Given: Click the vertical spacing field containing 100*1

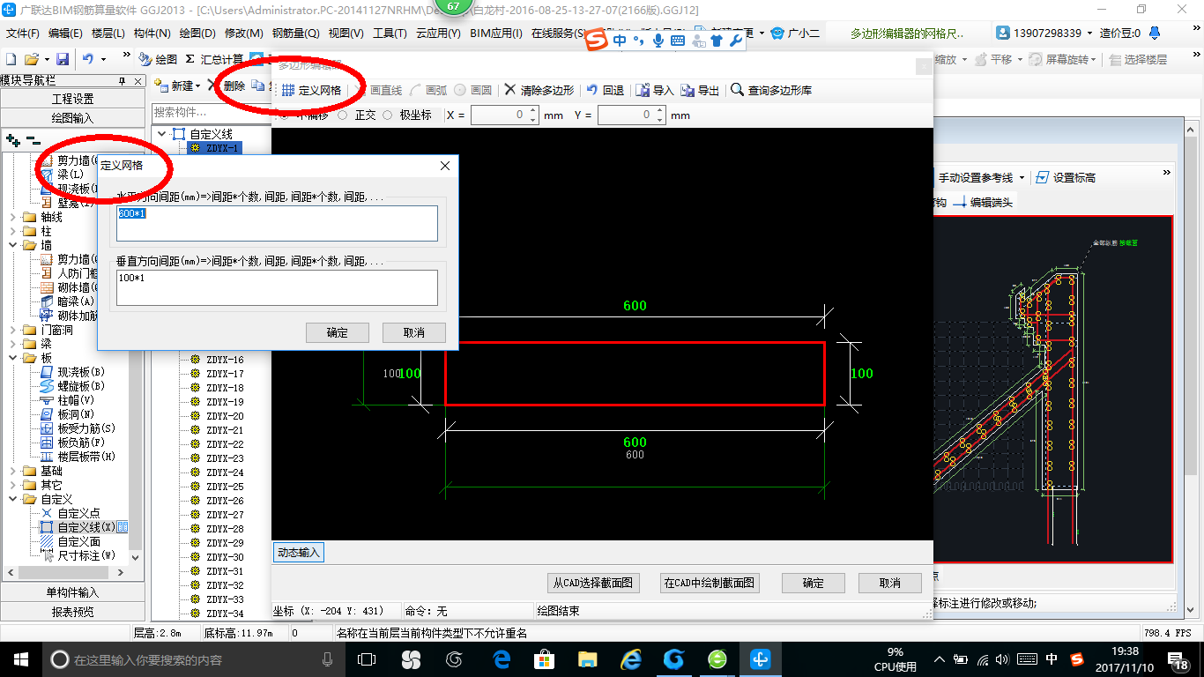Looking at the screenshot, I should tap(277, 287).
